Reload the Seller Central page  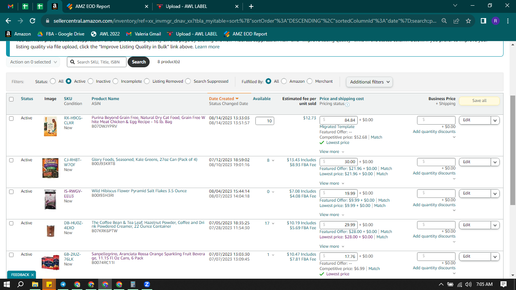pos(32,21)
